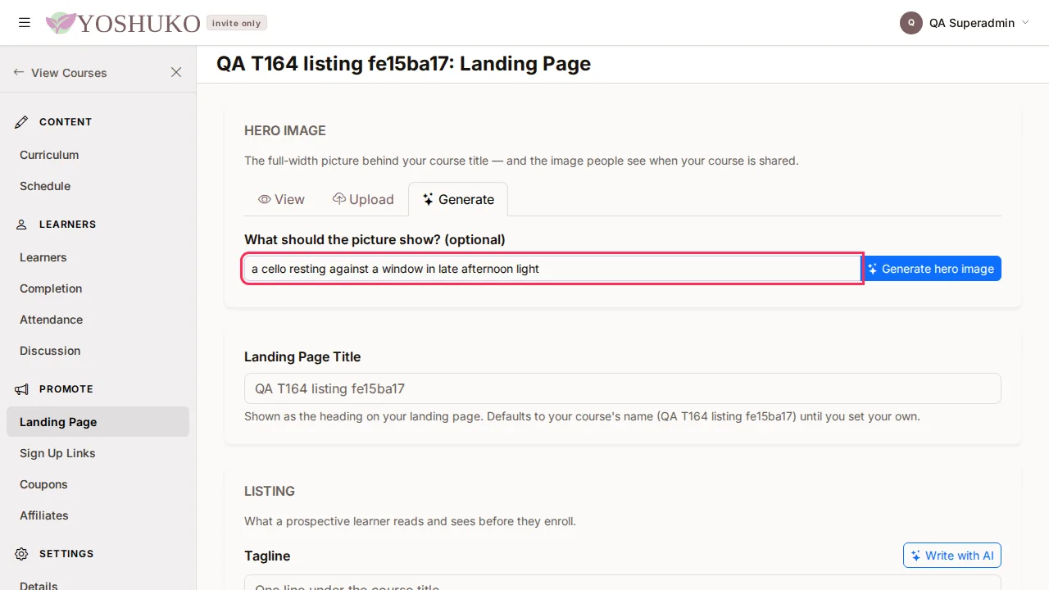1049x590 pixels.
Task: Expand the QA Superadmin account dropdown
Action: point(1024,23)
